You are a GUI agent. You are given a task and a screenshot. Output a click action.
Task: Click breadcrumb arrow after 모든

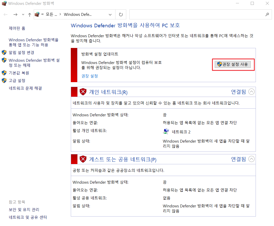tap(60, 14)
